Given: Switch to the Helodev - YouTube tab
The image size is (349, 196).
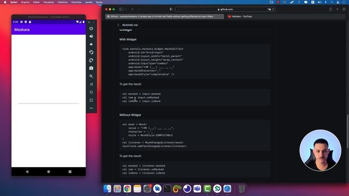Looking at the screenshot, I should pos(286,16).
